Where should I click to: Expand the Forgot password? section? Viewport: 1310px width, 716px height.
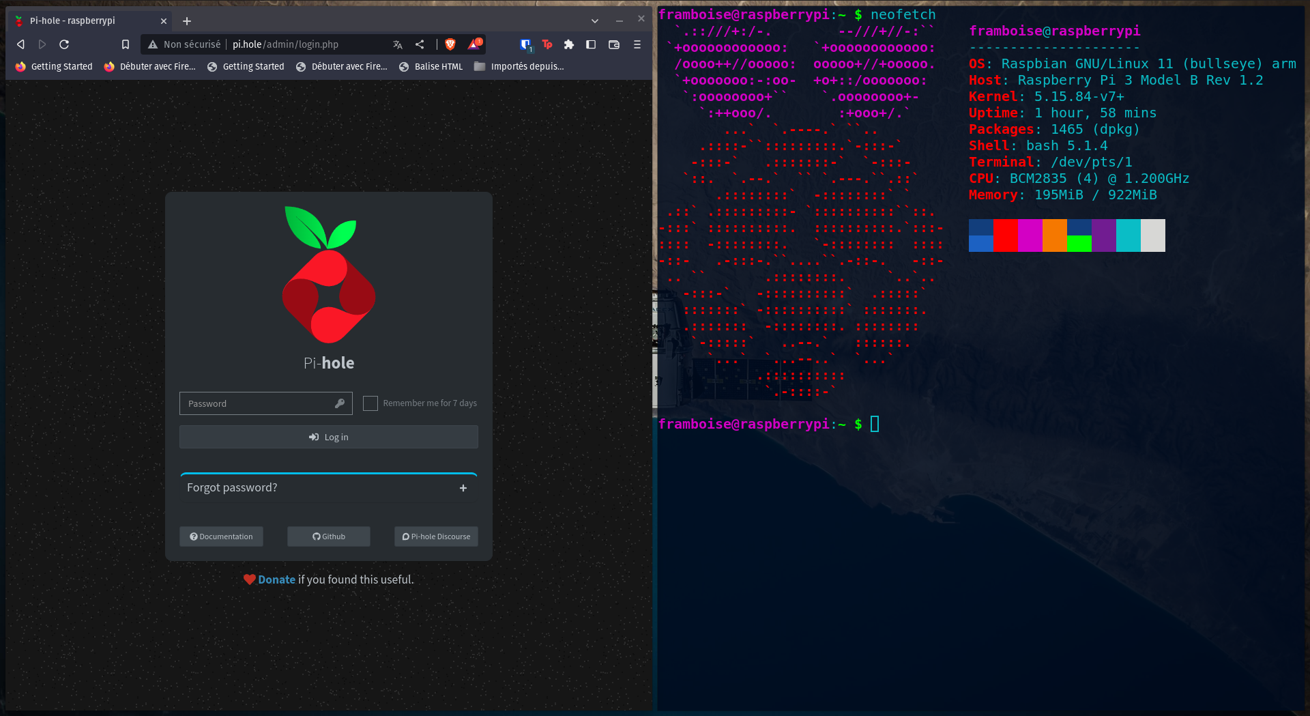pyautogui.click(x=329, y=488)
